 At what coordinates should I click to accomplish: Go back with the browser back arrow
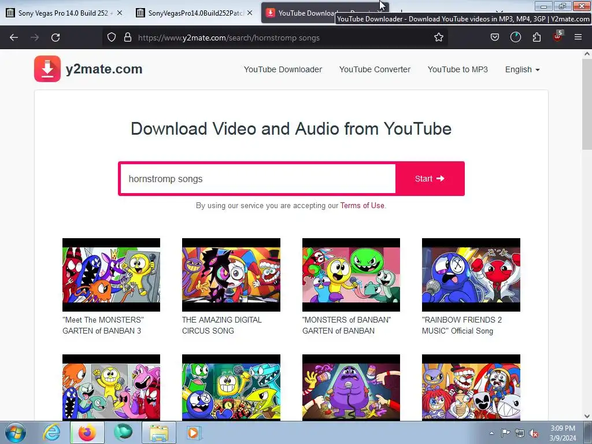[14, 38]
